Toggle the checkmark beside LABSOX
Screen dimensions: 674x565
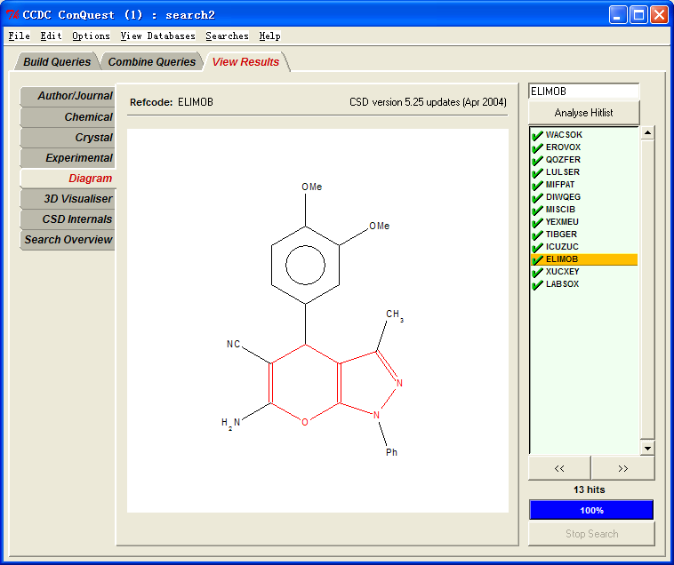(x=537, y=284)
